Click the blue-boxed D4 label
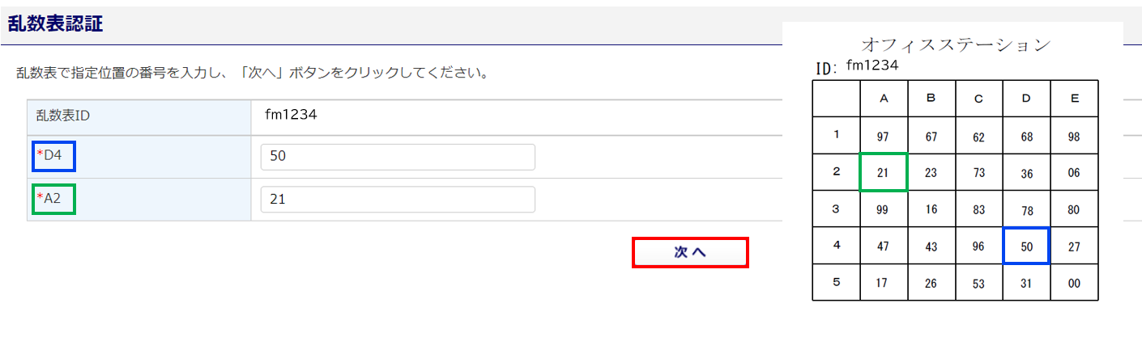 coord(53,156)
